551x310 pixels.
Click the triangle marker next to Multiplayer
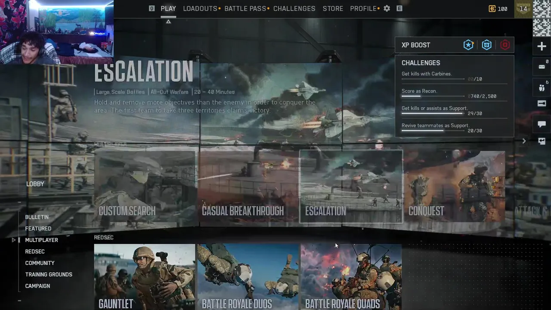point(14,240)
